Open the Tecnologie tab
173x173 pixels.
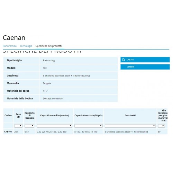click(x=26, y=46)
